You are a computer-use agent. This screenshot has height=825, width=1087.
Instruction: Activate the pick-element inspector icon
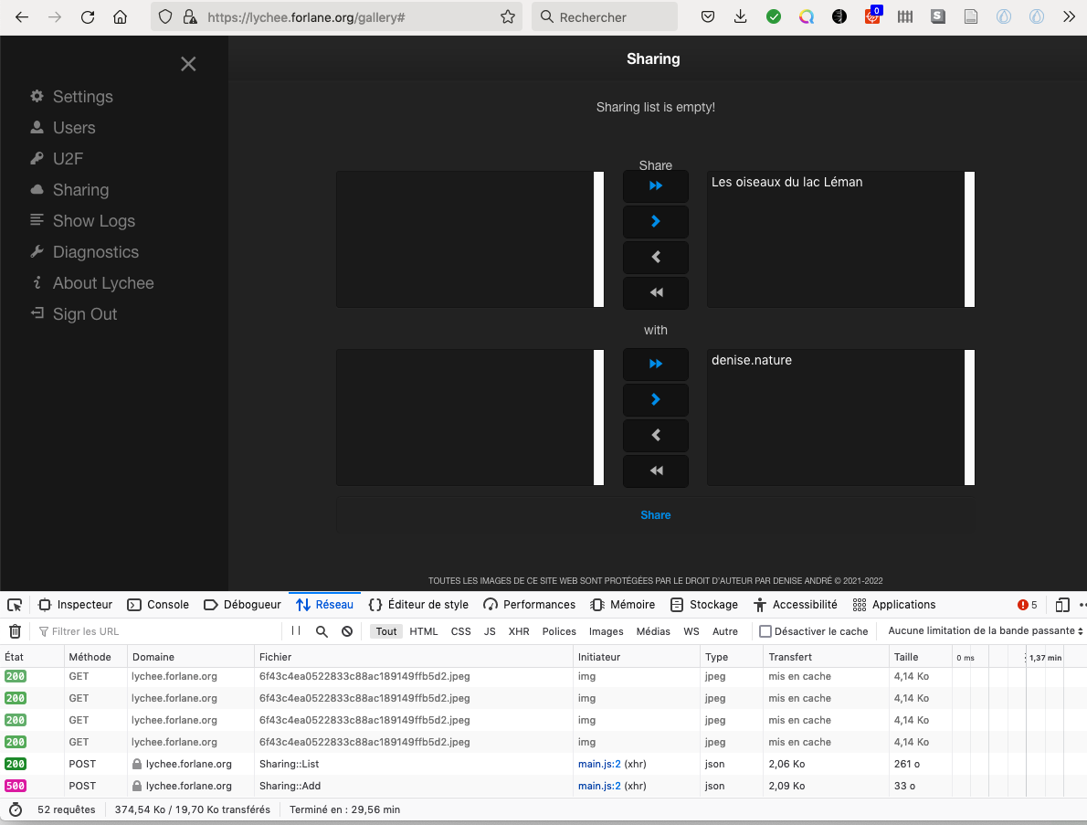click(x=14, y=604)
